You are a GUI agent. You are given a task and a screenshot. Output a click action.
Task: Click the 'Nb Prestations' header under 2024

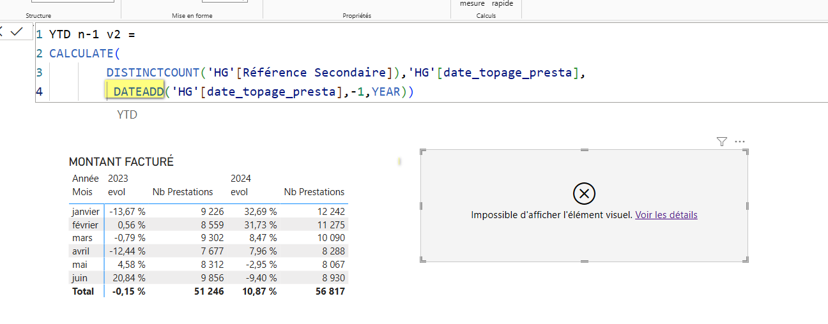point(314,192)
